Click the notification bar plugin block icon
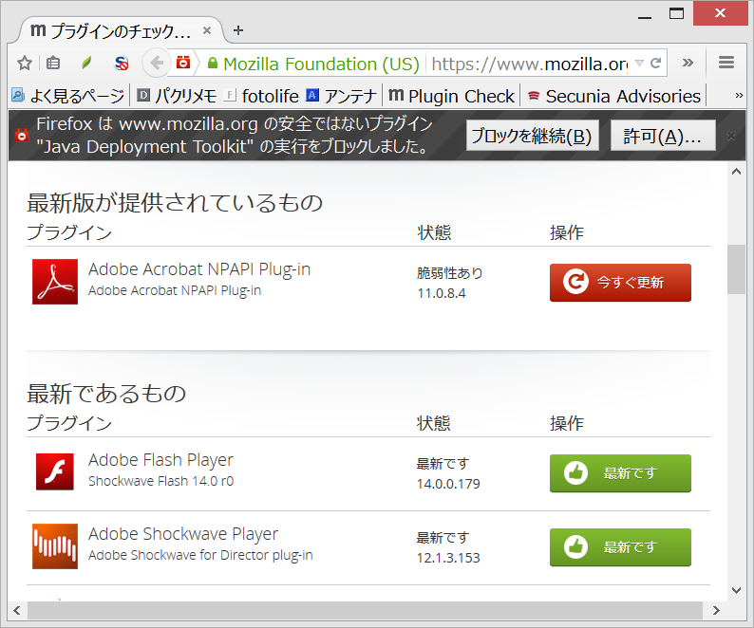 click(22, 136)
